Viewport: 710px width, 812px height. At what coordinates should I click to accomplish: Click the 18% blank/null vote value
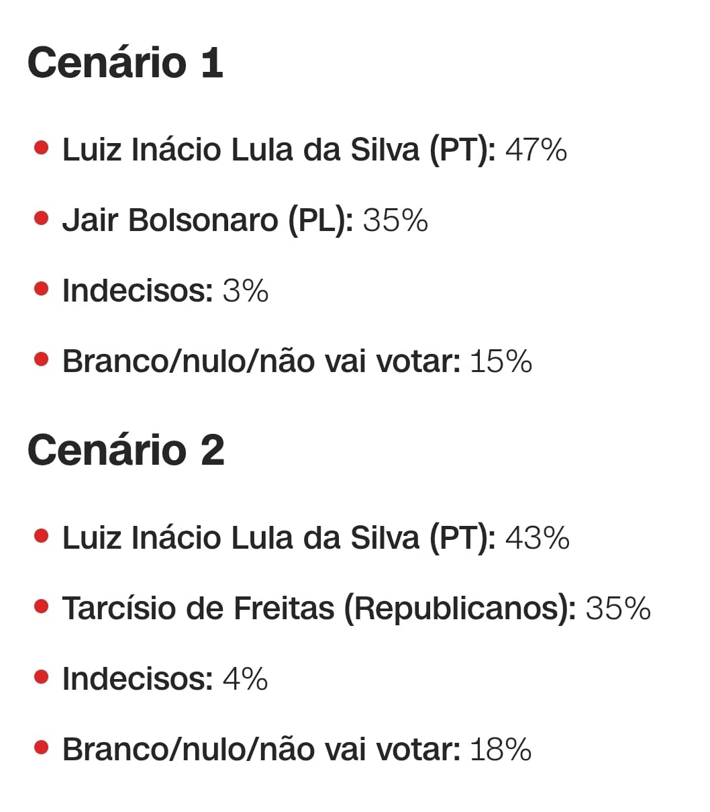tap(501, 750)
